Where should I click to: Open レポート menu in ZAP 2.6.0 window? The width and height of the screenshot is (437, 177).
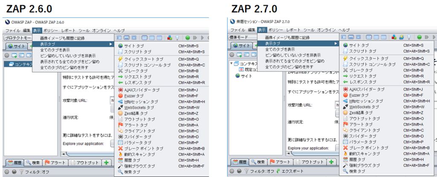[x=69, y=30]
